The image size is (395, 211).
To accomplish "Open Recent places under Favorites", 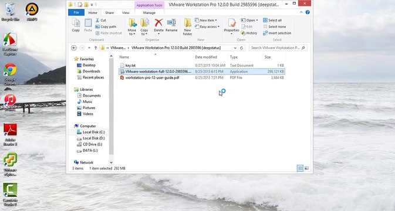I will click(90, 77).
